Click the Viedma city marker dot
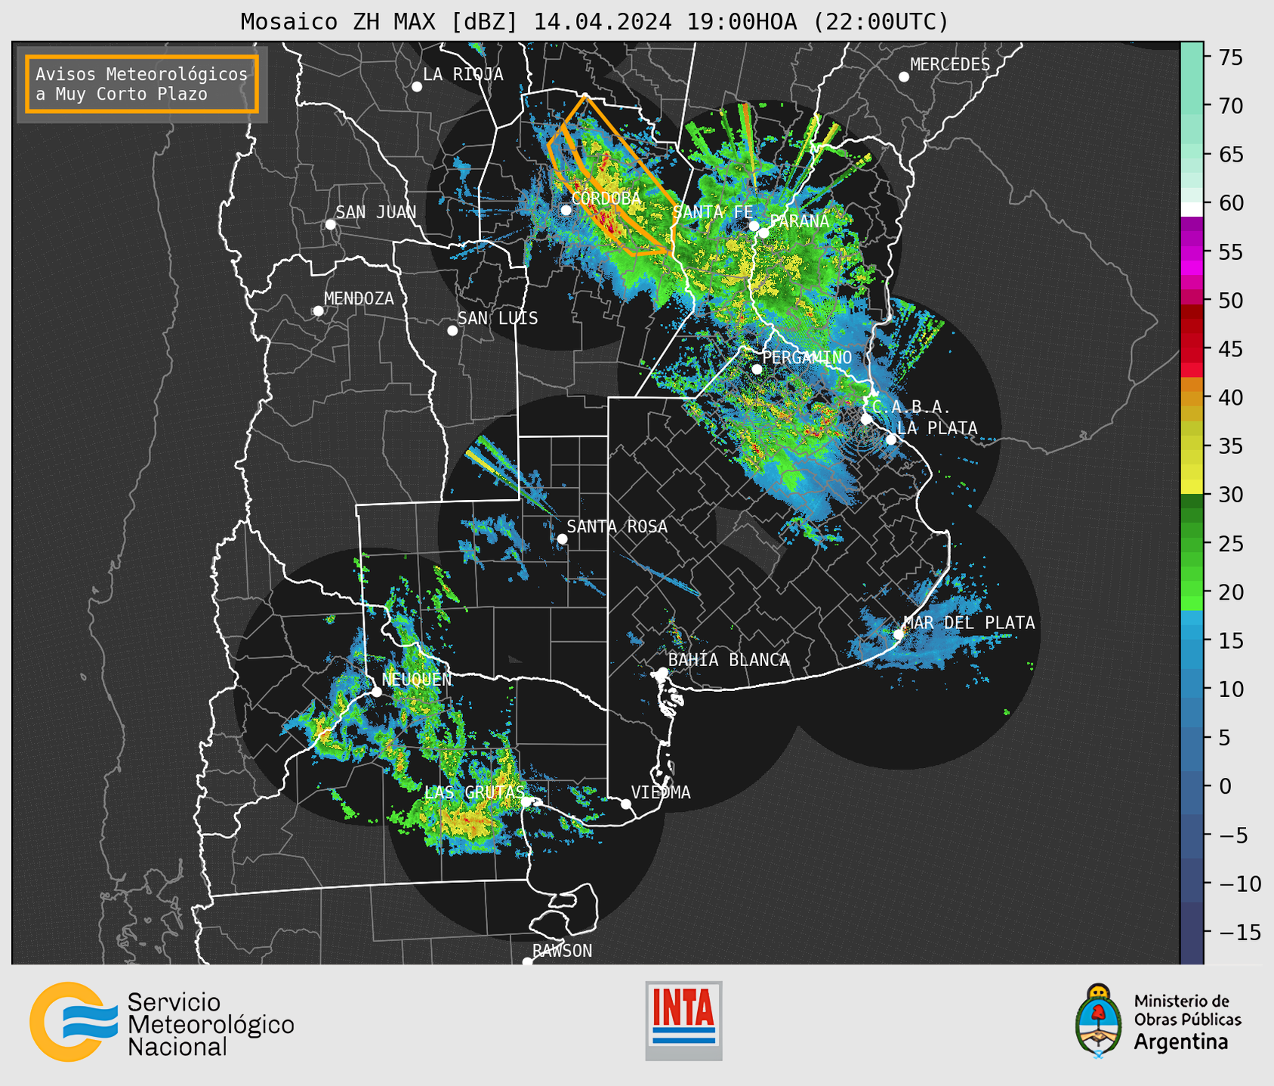Screen dimensions: 1274x1086 (x=626, y=804)
